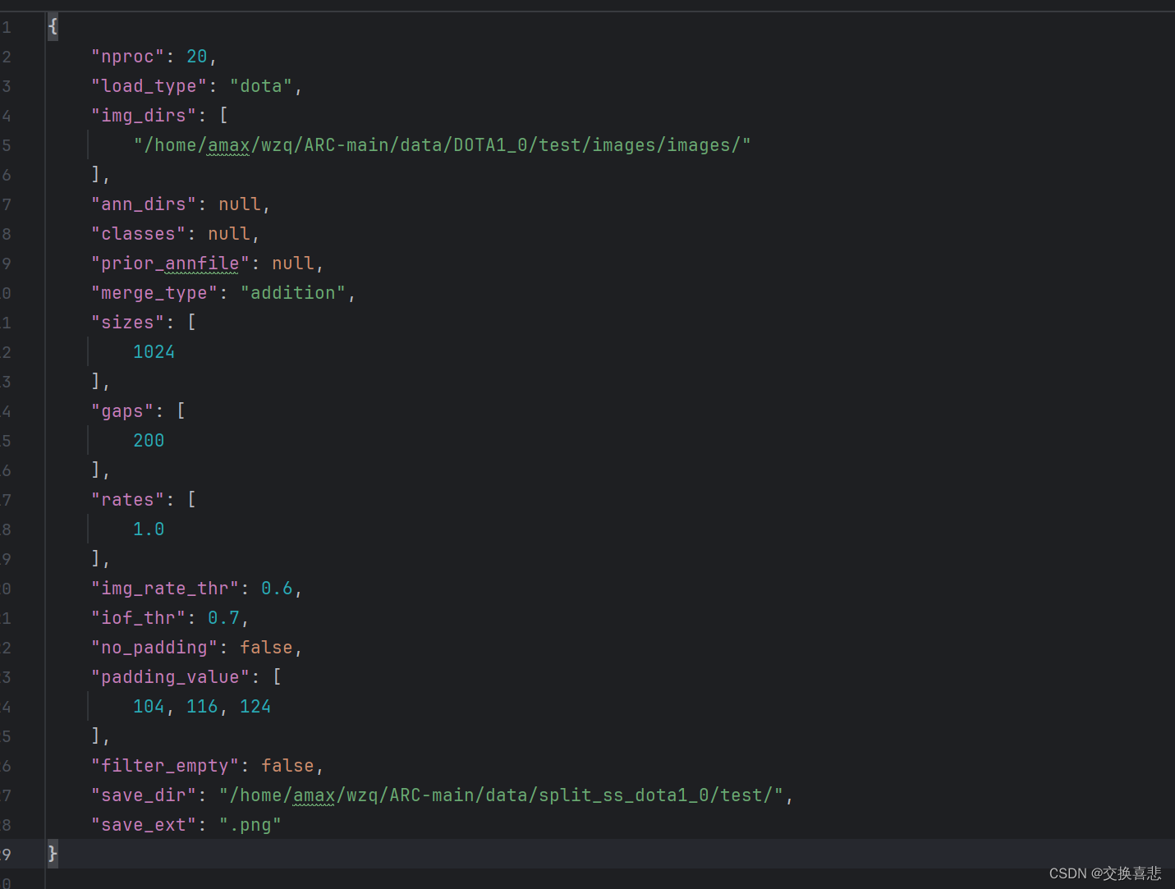Viewport: 1175px width, 889px height.
Task: Click the "filter_empty" key
Action: tap(165, 766)
